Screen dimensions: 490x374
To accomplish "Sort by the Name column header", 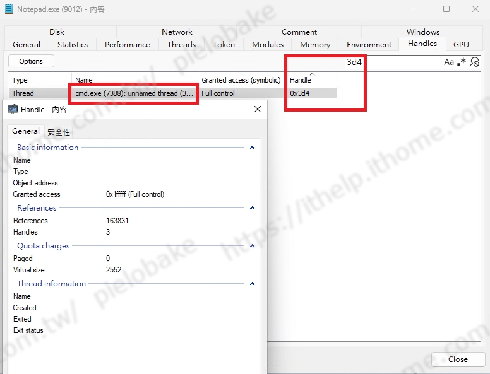I will click(x=134, y=80).
